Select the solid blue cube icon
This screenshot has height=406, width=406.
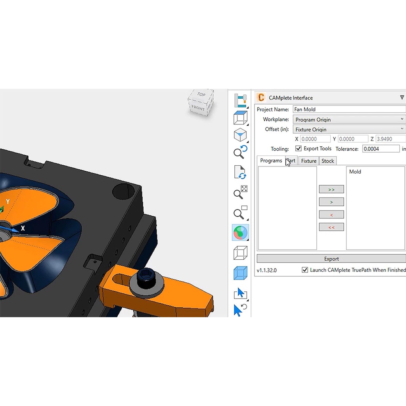240,273
